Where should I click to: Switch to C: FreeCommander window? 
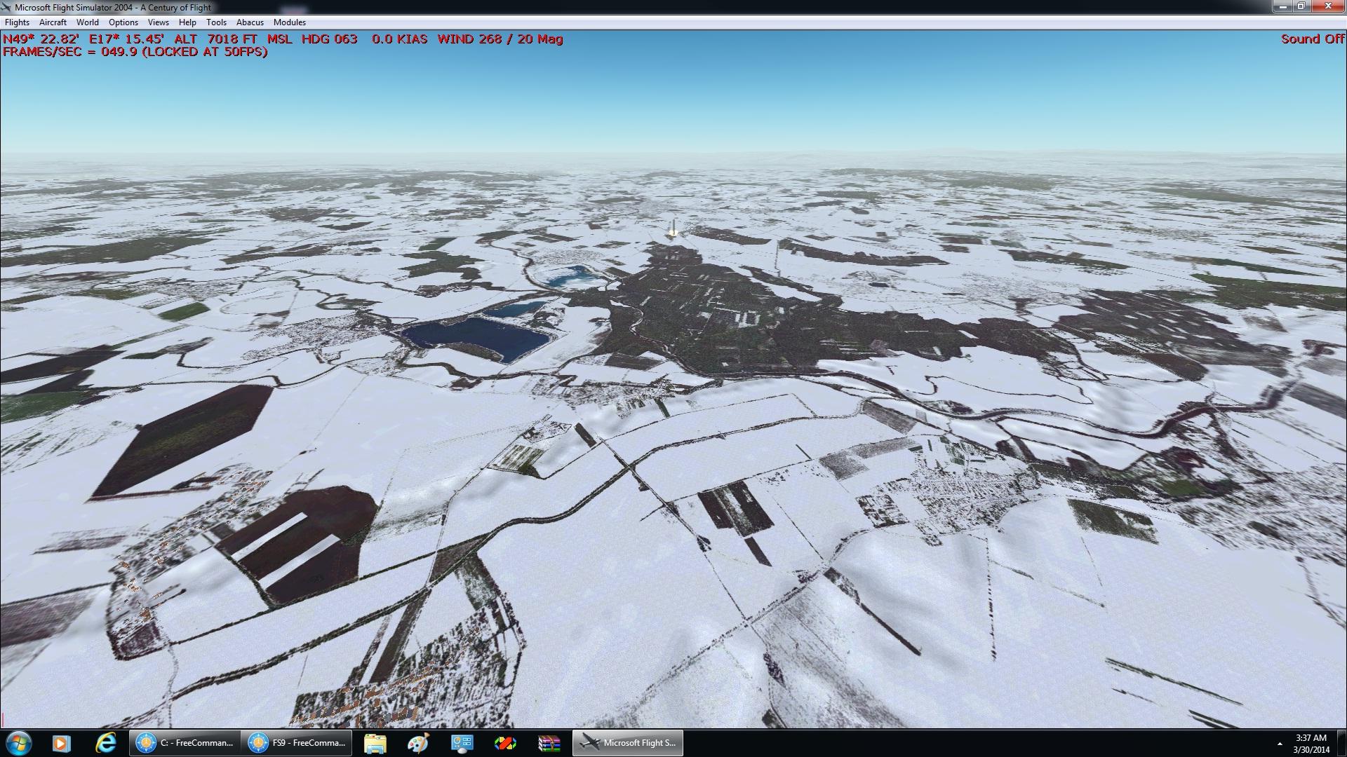185,743
